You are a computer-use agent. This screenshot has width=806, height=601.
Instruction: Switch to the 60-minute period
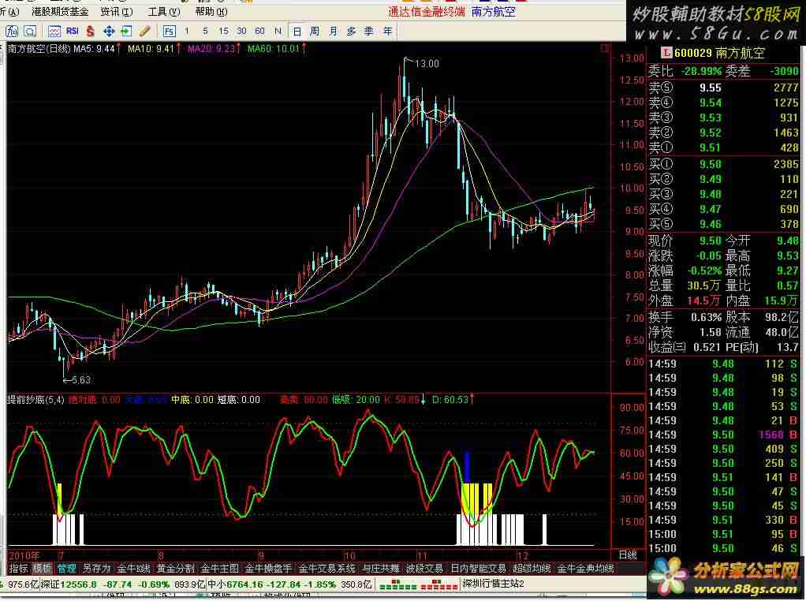point(259,32)
